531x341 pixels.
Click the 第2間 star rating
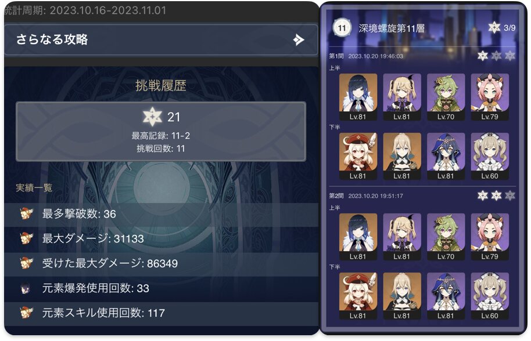coord(496,195)
